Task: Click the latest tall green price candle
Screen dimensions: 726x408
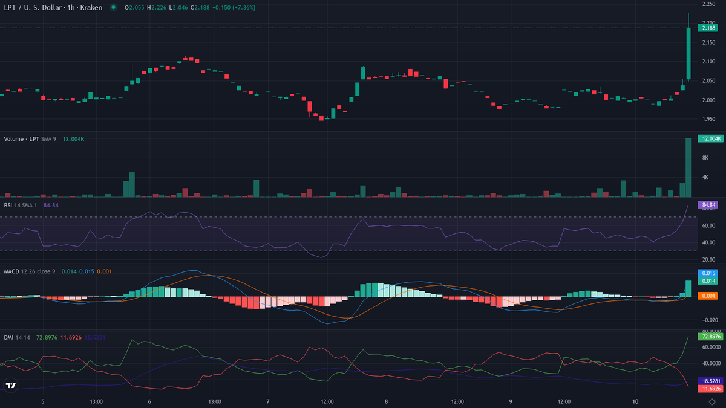Action: click(x=688, y=53)
